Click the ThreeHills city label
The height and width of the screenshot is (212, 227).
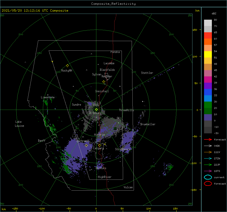[126, 110]
